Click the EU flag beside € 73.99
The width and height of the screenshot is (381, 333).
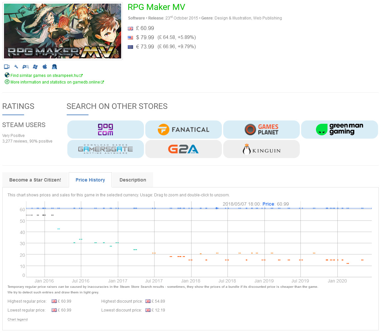tap(130, 47)
